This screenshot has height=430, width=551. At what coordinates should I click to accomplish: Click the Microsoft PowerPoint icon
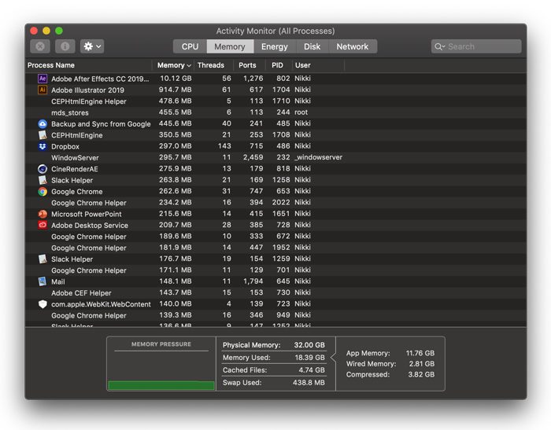(43, 214)
